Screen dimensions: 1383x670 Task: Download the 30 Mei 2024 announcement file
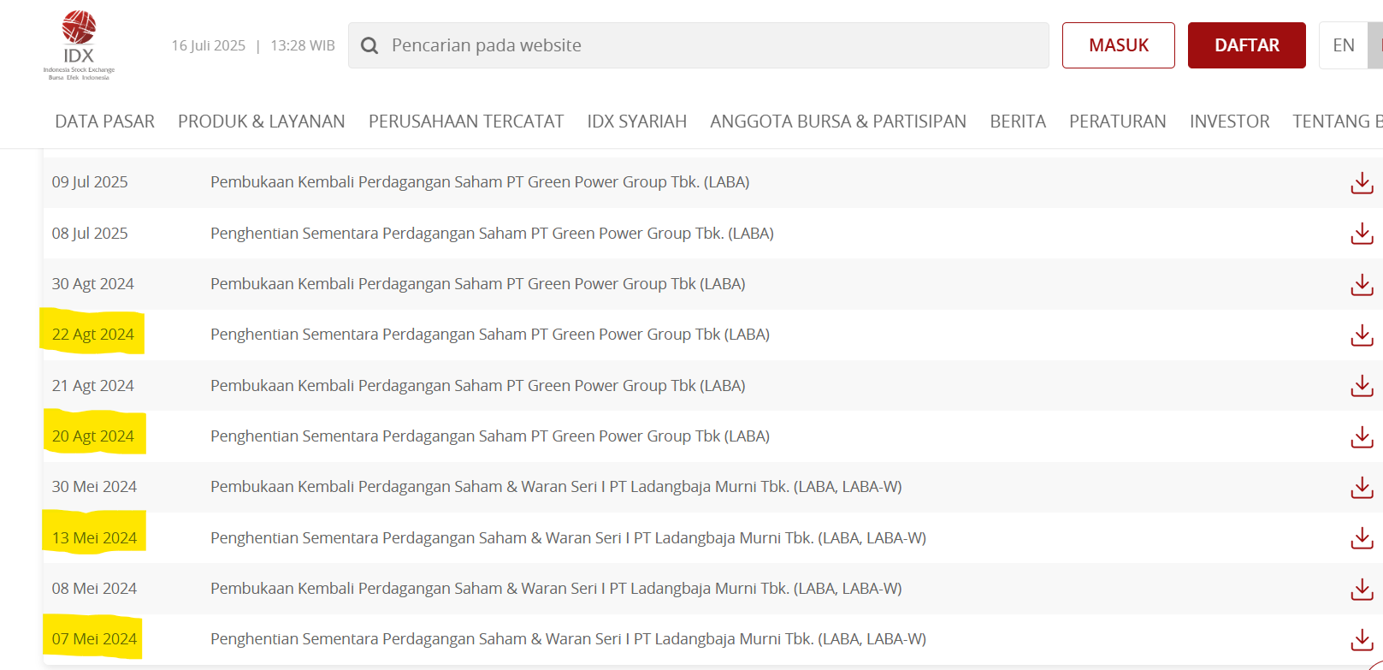coord(1362,487)
